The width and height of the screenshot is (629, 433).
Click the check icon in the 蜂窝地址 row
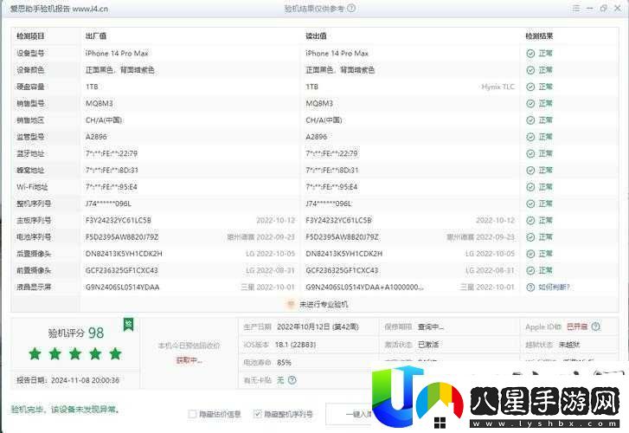coord(530,171)
